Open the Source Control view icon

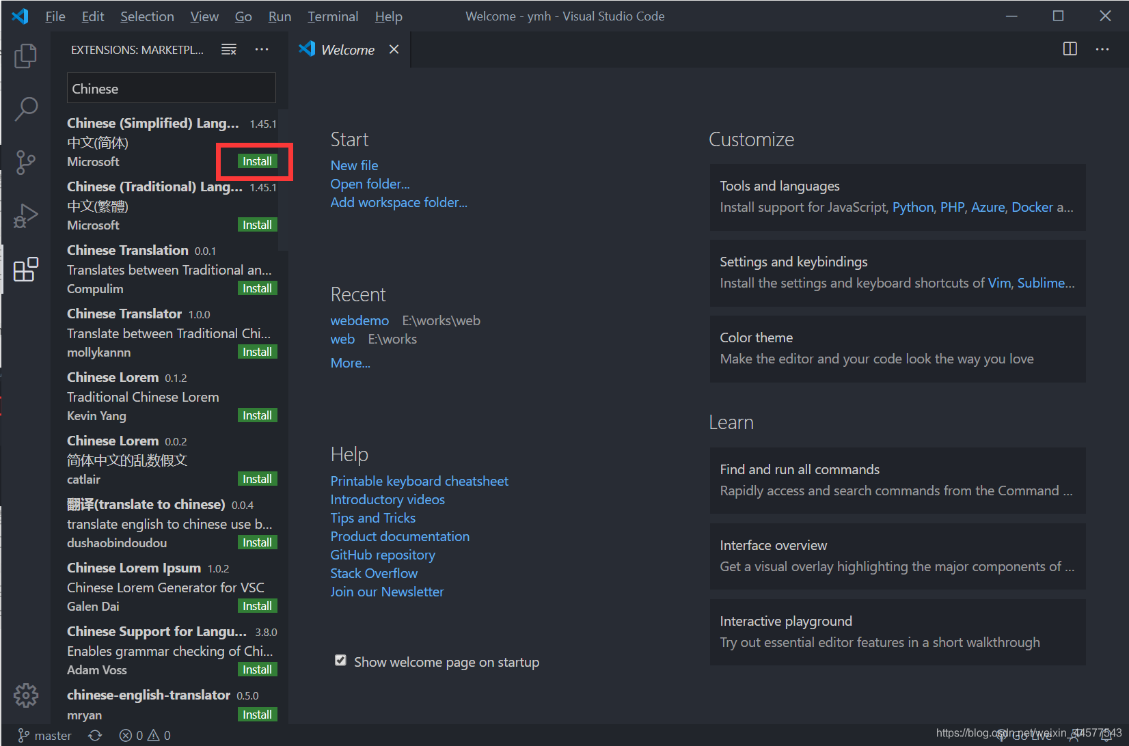tap(25, 163)
